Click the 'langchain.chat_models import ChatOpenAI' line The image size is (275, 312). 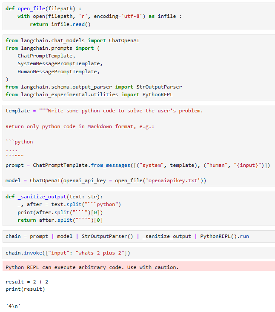[72, 40]
